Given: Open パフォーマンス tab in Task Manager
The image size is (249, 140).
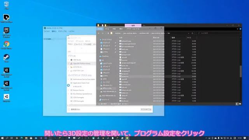Looking at the screenshot, I should [78, 44].
